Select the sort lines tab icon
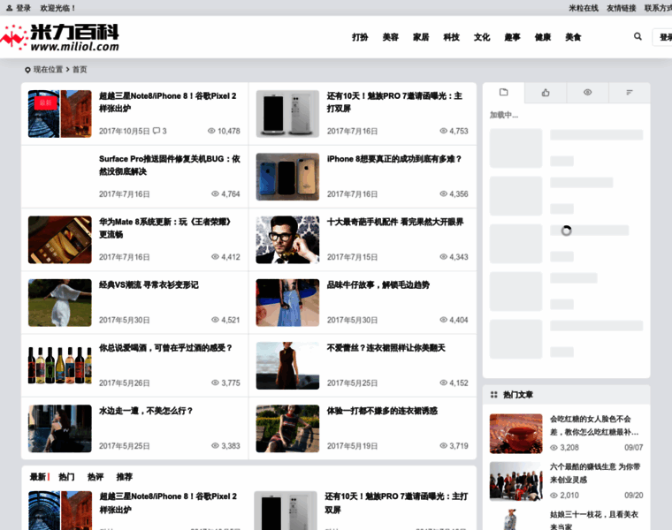Screen dimensions: 672x530 pyautogui.click(x=629, y=93)
